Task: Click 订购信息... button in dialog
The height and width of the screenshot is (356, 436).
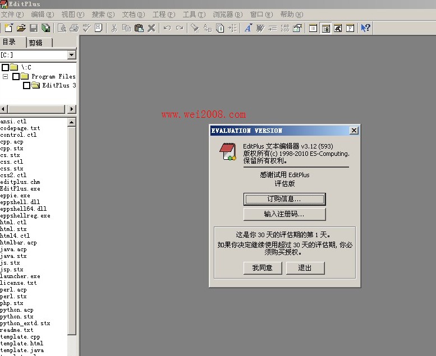Action: coord(284,199)
